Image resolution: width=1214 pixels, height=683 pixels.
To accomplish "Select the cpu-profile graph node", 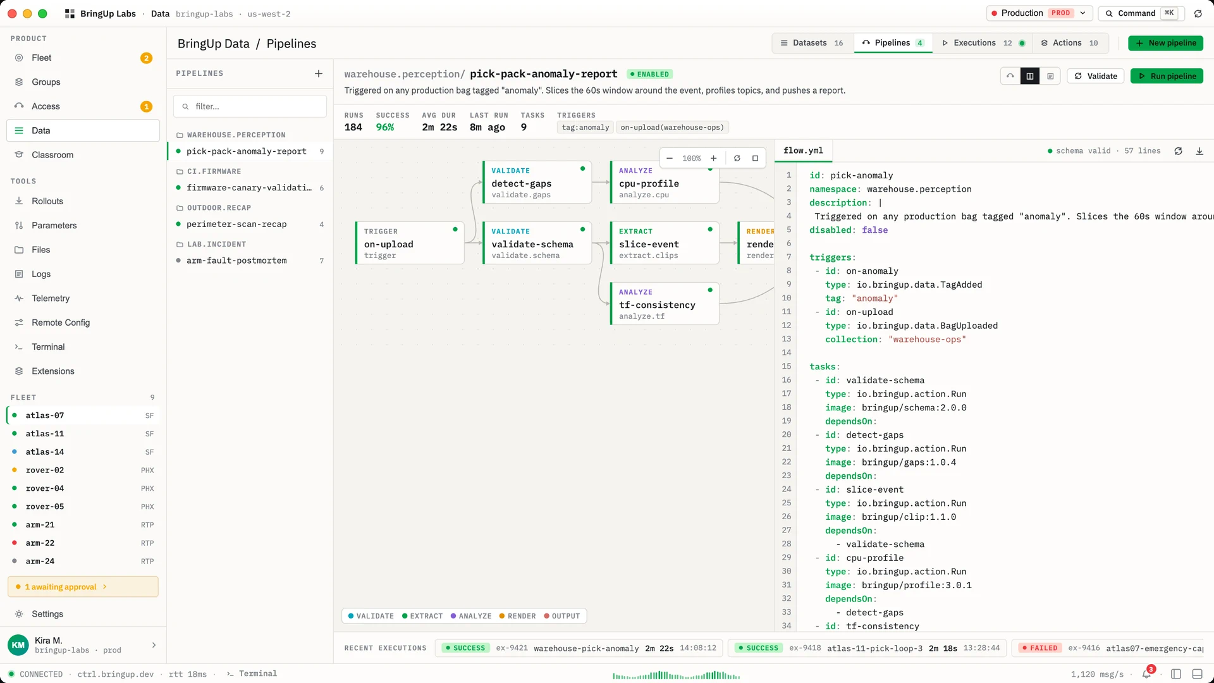I will click(665, 182).
